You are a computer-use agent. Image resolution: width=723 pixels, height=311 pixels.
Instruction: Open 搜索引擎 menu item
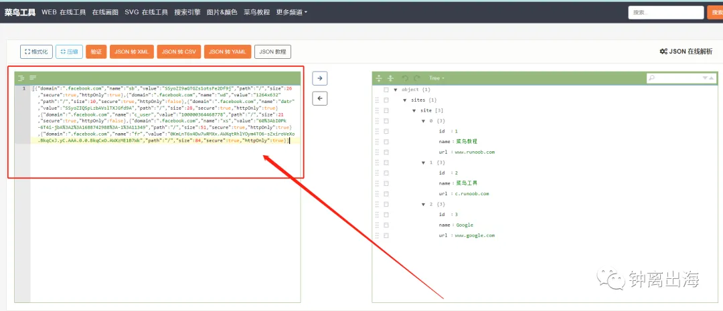(x=187, y=13)
